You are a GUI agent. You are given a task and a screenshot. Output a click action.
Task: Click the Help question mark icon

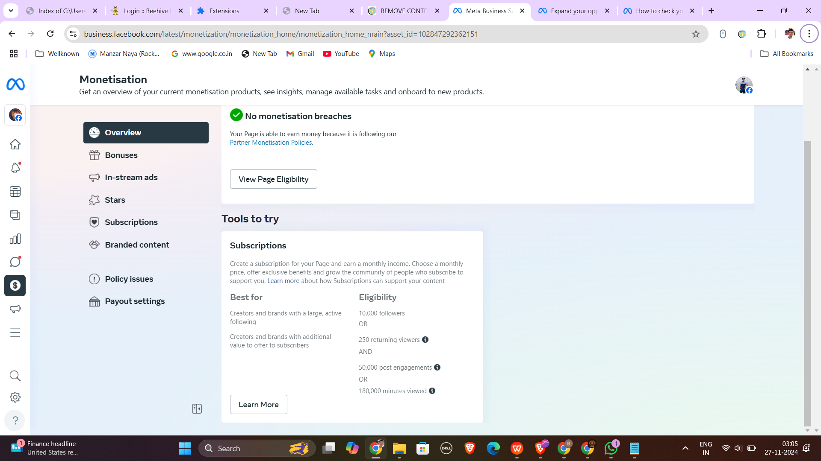pyautogui.click(x=15, y=420)
